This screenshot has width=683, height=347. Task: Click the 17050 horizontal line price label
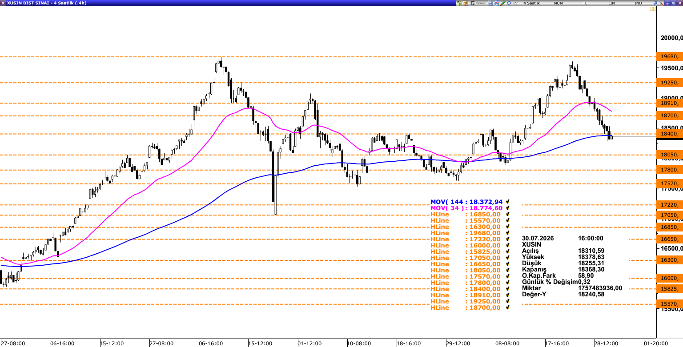pyautogui.click(x=670, y=215)
